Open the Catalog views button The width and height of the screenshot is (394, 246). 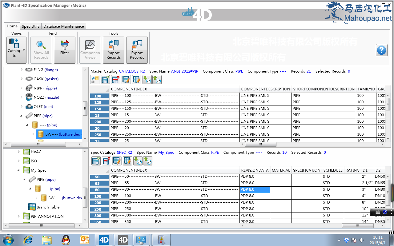16,50
